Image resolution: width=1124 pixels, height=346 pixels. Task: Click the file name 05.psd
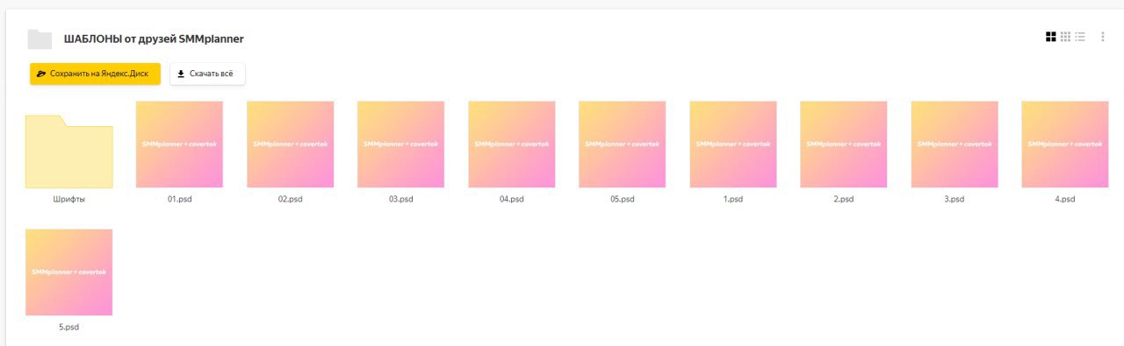pyautogui.click(x=622, y=200)
